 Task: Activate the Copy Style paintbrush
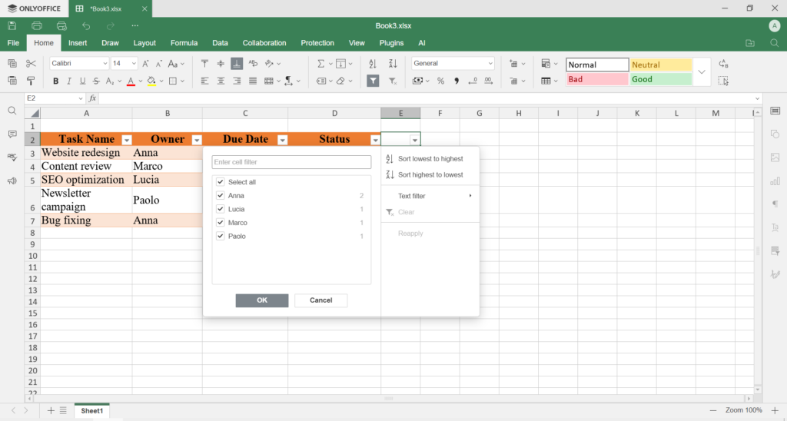pos(31,81)
